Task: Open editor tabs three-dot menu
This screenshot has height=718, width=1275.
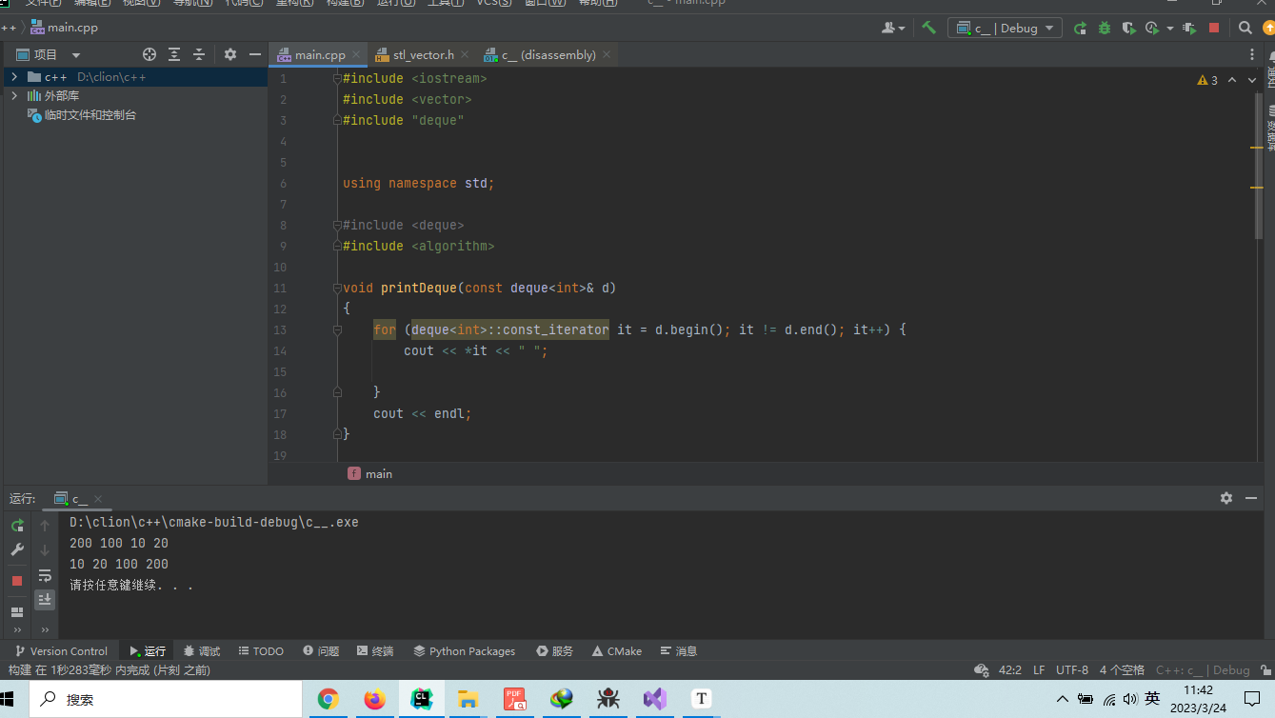Action: click(x=1253, y=55)
